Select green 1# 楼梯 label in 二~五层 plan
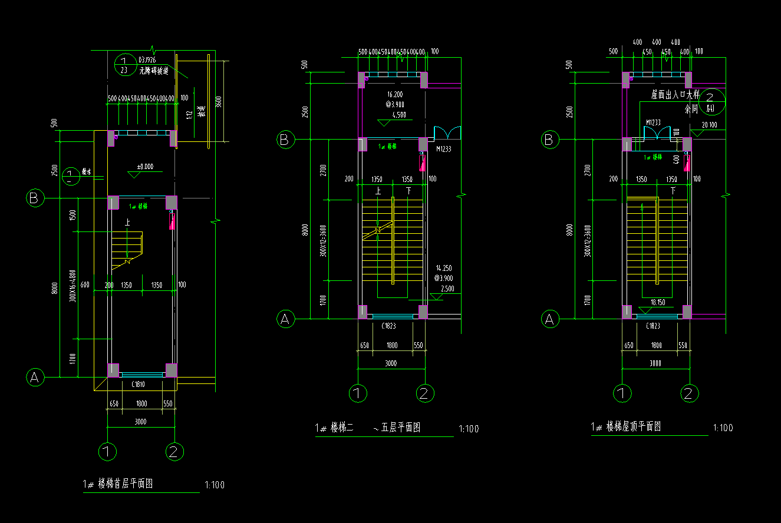The width and height of the screenshot is (781, 523). (387, 145)
